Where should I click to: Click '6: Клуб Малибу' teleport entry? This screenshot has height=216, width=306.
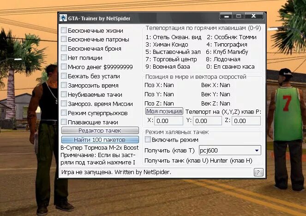click(227, 52)
